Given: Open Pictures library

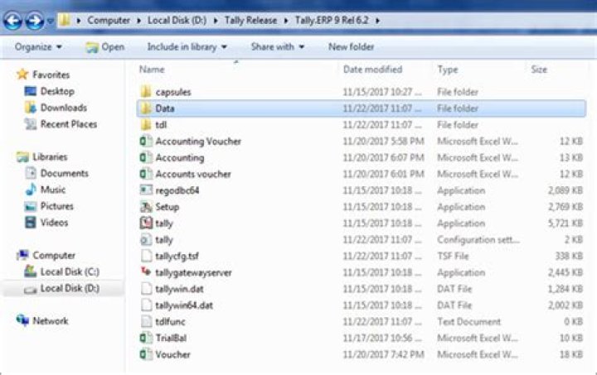Looking at the screenshot, I should point(57,206).
